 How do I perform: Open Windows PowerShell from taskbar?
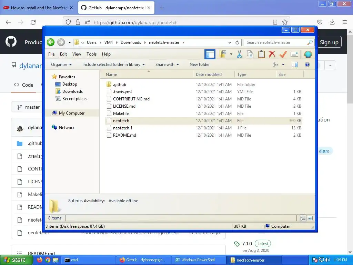tap(198, 260)
